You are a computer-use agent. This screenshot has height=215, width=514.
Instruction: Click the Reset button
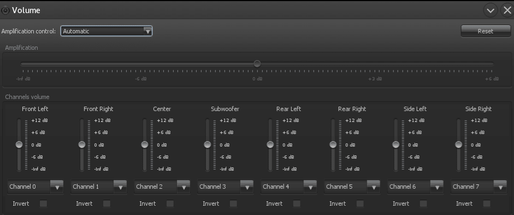tap(486, 31)
